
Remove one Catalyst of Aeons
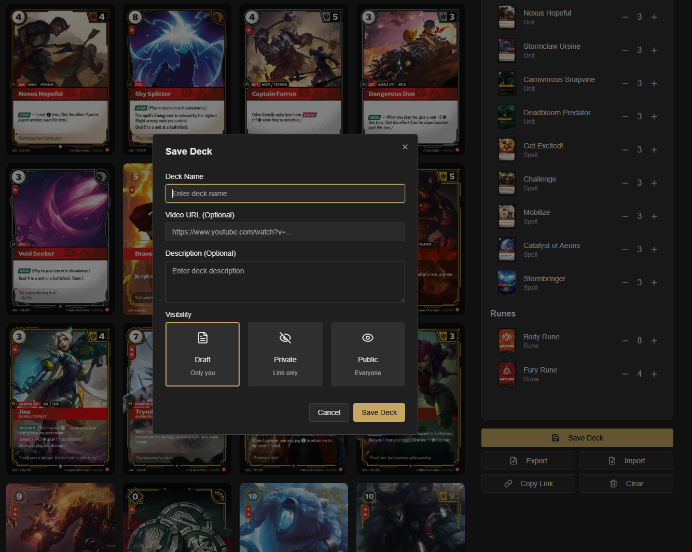click(x=625, y=250)
